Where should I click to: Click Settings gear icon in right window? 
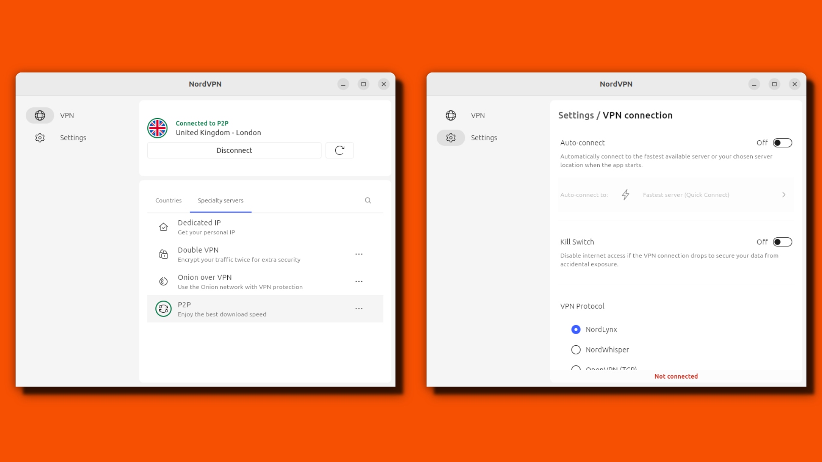tap(451, 138)
